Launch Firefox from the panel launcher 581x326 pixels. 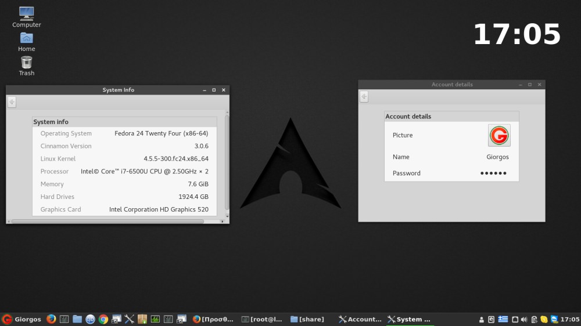(x=51, y=319)
